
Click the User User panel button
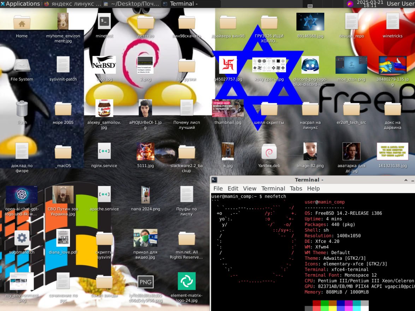click(x=401, y=4)
